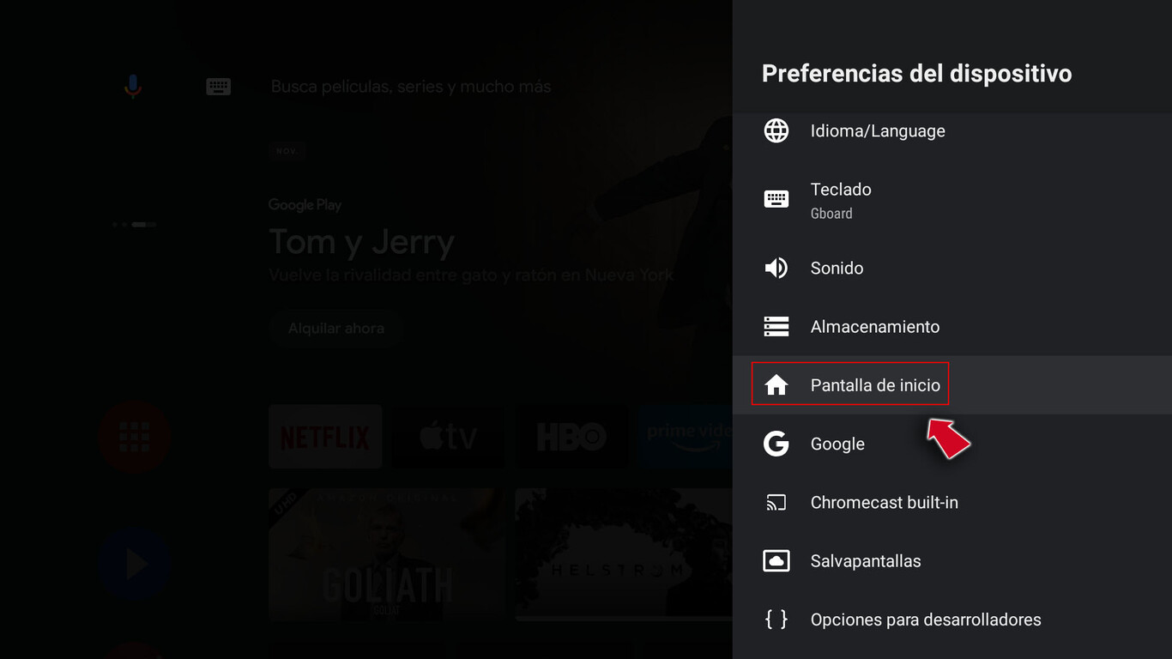Screen dimensions: 1172x659
Task: Launch the Prime Video app tile
Action: coord(686,437)
